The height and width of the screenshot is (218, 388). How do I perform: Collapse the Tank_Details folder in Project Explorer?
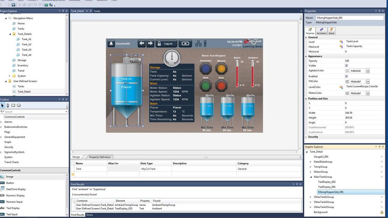click(x=10, y=34)
